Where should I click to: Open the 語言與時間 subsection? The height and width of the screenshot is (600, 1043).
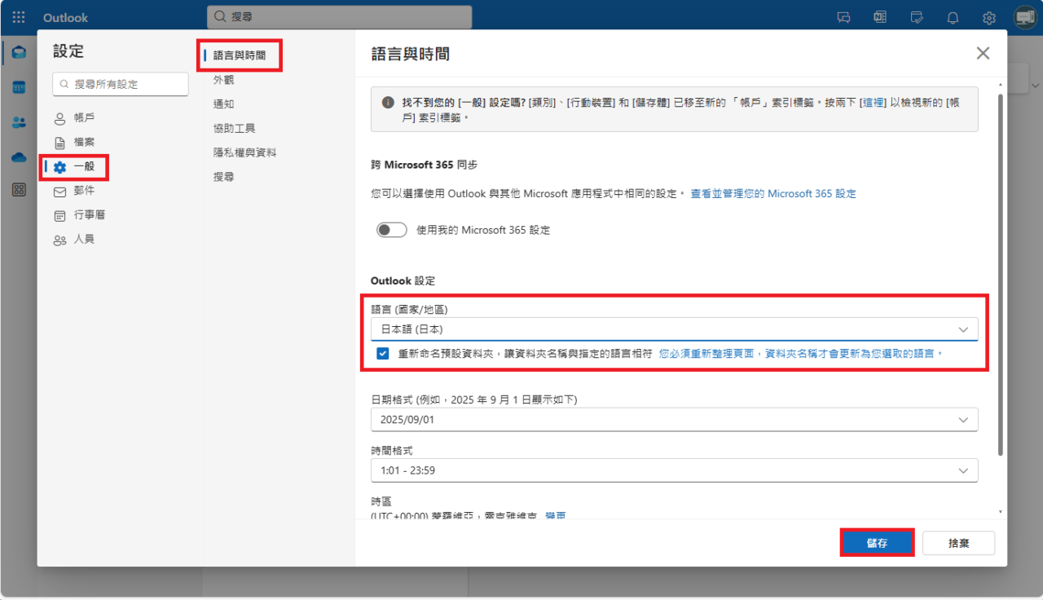pyautogui.click(x=240, y=55)
